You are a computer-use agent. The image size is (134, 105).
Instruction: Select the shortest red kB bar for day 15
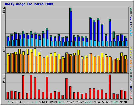pos(63,97)
